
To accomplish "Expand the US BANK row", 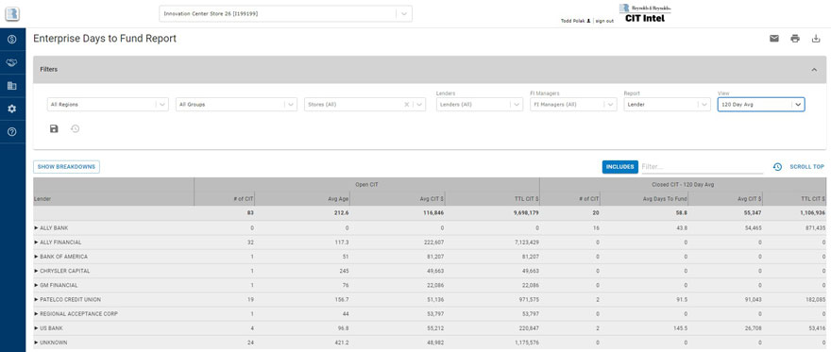I will tap(37, 328).
